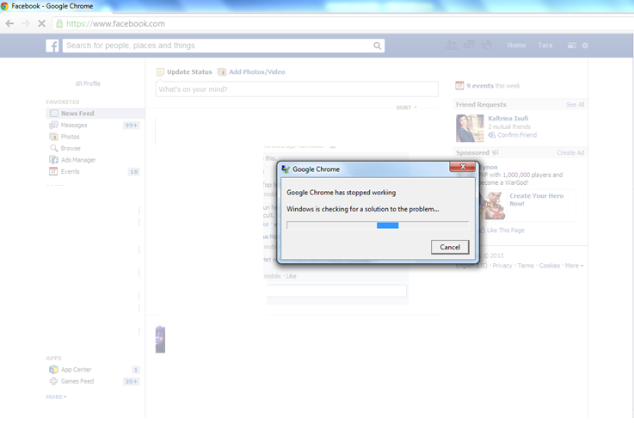Click the search magnifier icon
634x424 pixels.
[x=377, y=46]
